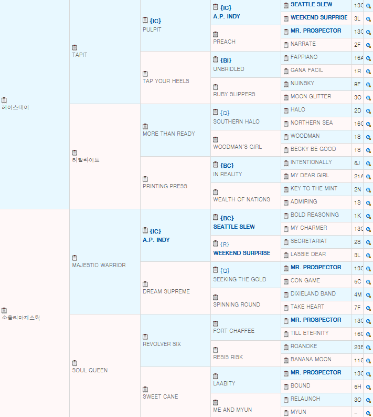373x417 pixels.
Task: Open the clipboard icon above SOUL QUEEN
Action: click(74, 363)
